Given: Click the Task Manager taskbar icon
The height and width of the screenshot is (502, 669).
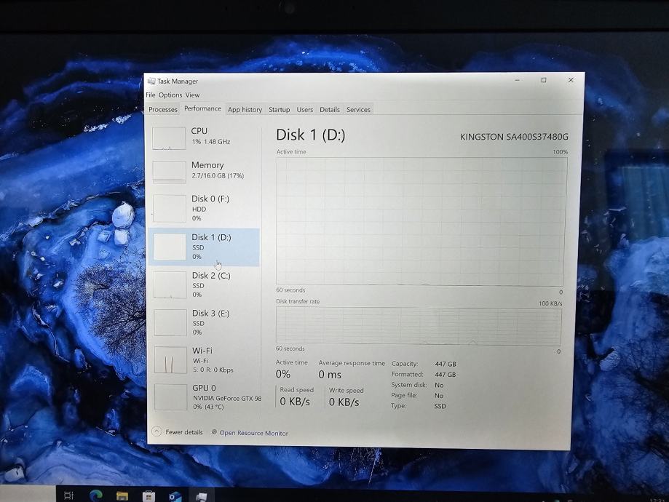Looking at the screenshot, I should (x=202, y=496).
